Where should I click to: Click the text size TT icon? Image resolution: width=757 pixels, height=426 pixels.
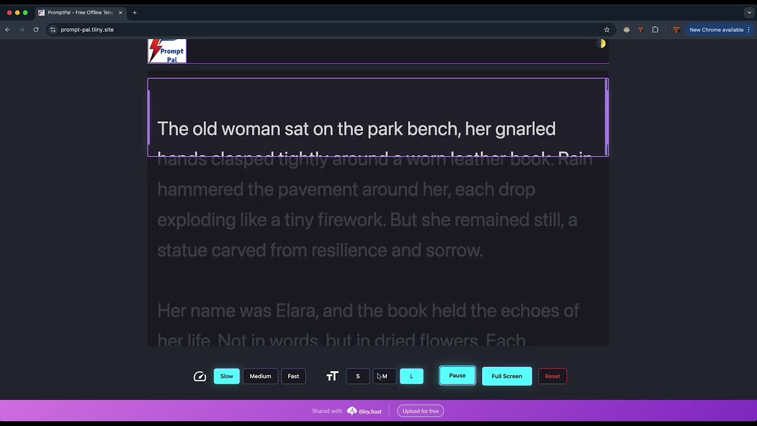coord(332,376)
